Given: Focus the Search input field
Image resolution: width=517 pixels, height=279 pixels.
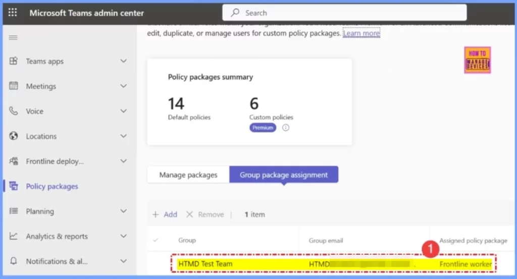Looking at the screenshot, I should click(x=344, y=13).
